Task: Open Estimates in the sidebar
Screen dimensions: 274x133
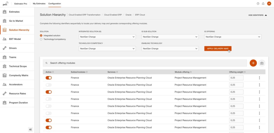Action: pos(17,12)
